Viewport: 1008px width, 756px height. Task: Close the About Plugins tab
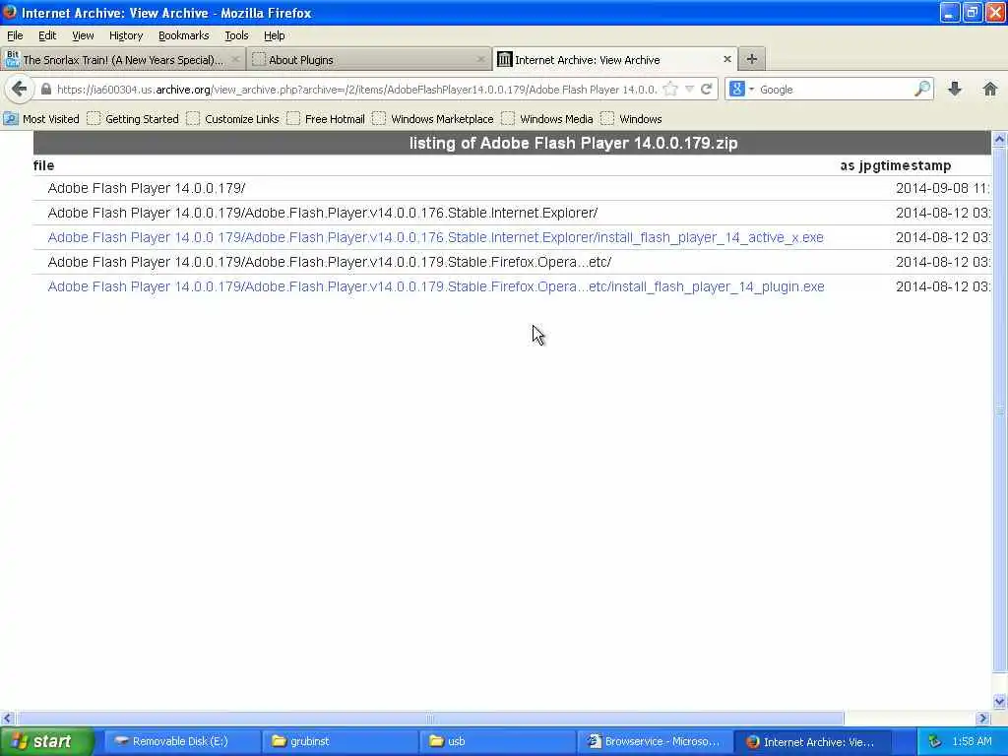[x=480, y=59]
